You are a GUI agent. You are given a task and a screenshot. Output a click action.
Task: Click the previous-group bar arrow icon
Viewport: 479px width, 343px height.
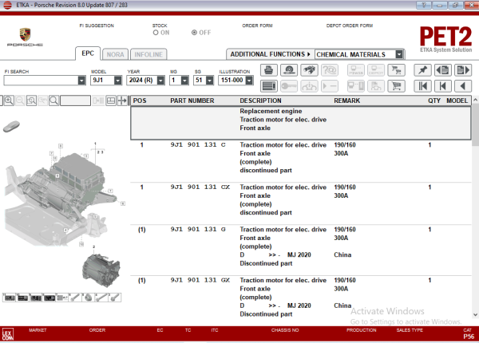[x=442, y=86]
